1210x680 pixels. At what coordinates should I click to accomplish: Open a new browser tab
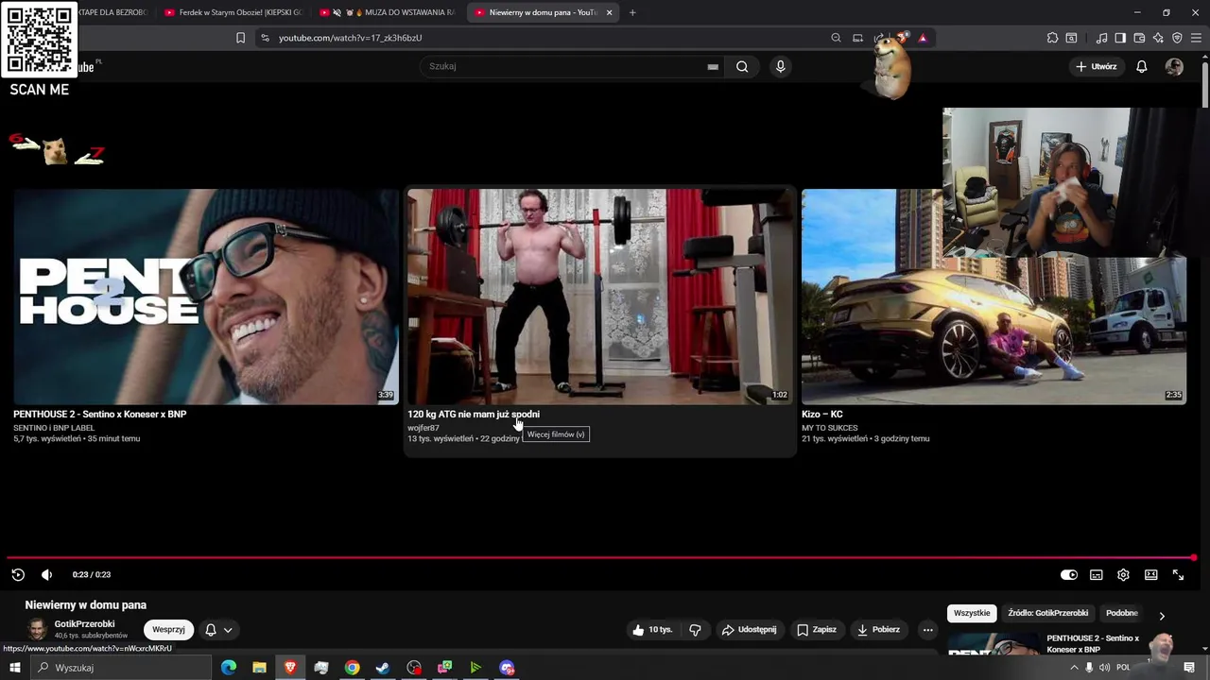[x=632, y=12]
